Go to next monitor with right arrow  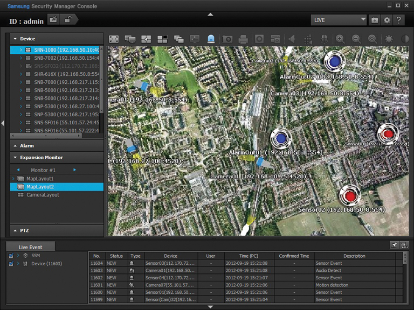point(74,170)
